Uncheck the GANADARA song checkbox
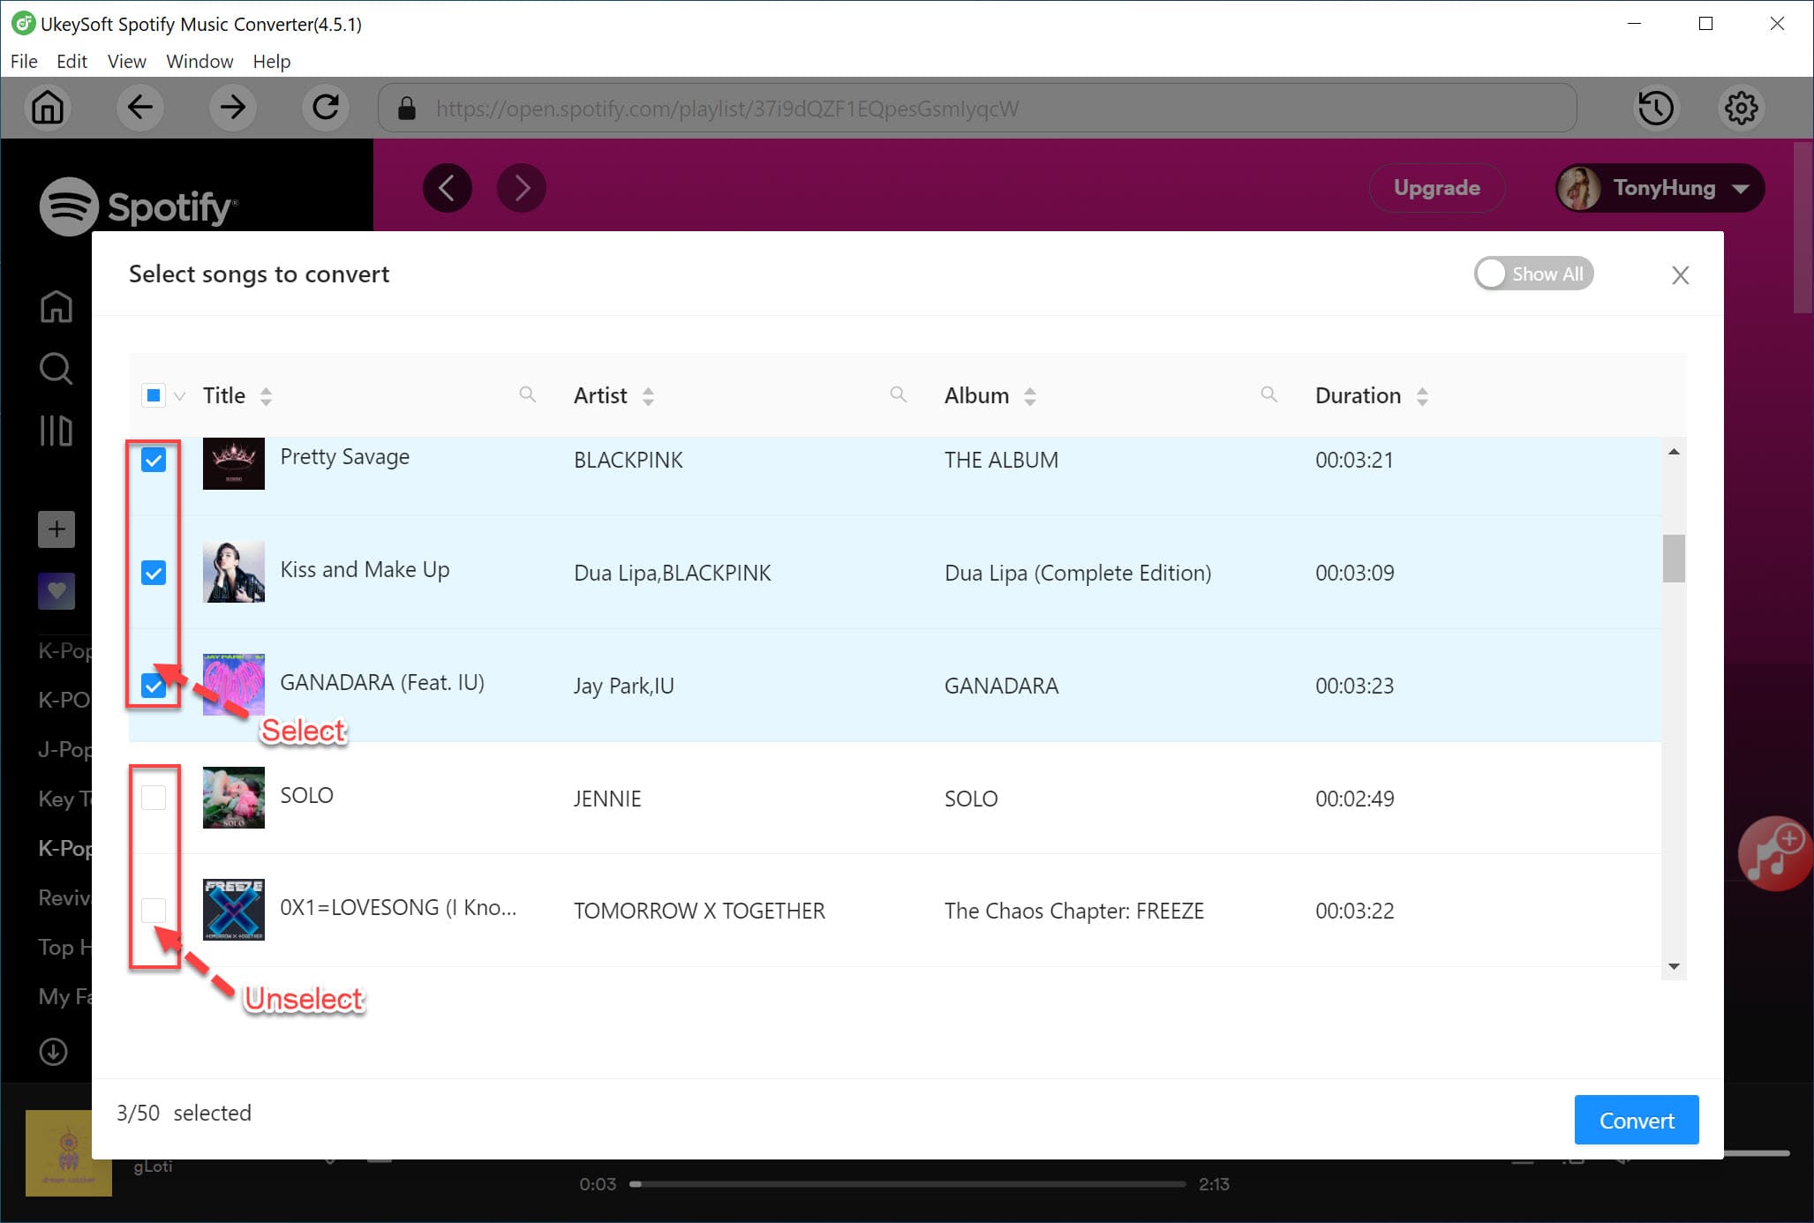This screenshot has width=1814, height=1223. click(154, 686)
